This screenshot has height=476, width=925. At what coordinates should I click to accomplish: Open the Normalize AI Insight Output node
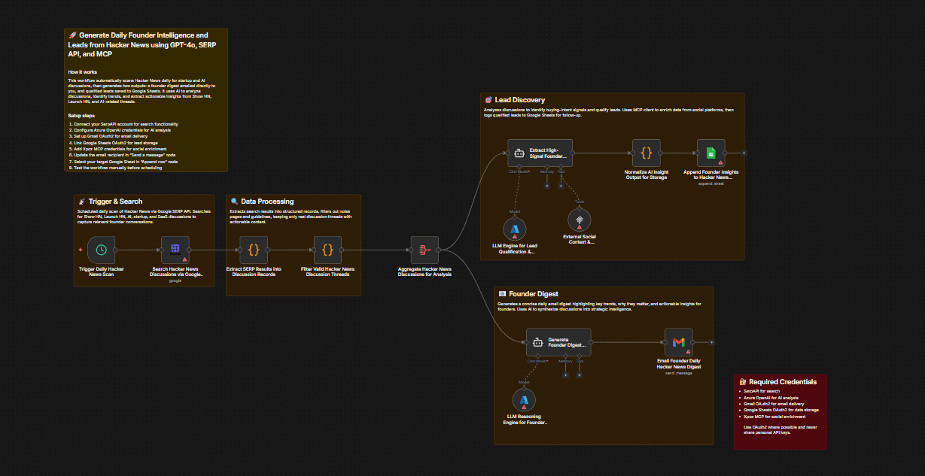click(646, 153)
